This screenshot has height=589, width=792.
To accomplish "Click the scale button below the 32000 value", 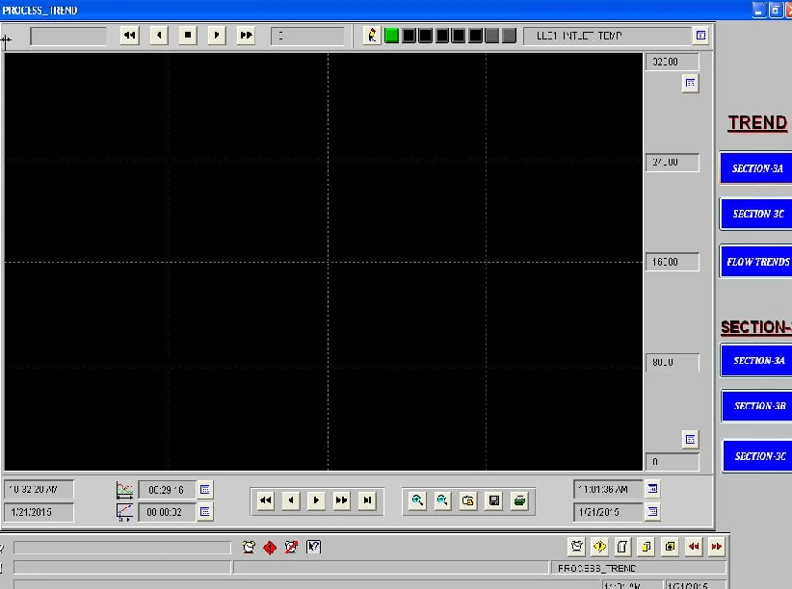I will click(x=690, y=84).
